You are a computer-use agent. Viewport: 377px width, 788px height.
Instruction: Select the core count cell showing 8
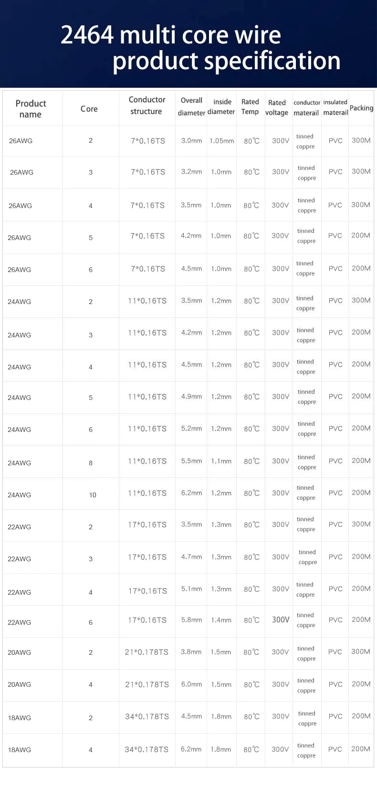(x=91, y=463)
